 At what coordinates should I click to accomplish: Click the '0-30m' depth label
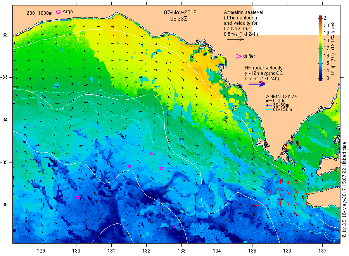[x=280, y=101]
